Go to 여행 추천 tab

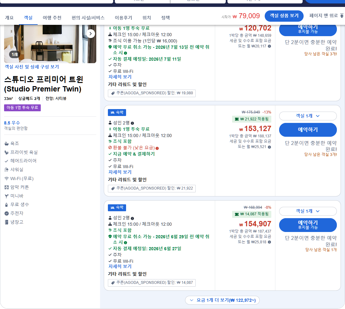52,18
